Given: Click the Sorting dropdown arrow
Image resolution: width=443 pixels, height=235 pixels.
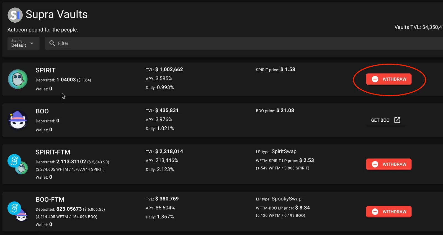Looking at the screenshot, I should (x=32, y=43).
